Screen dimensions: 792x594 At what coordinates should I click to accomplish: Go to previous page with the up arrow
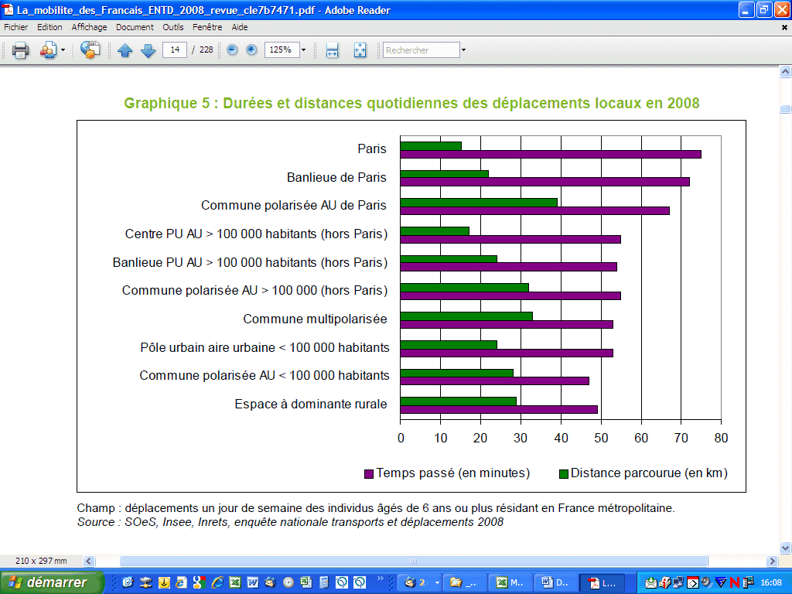point(125,50)
